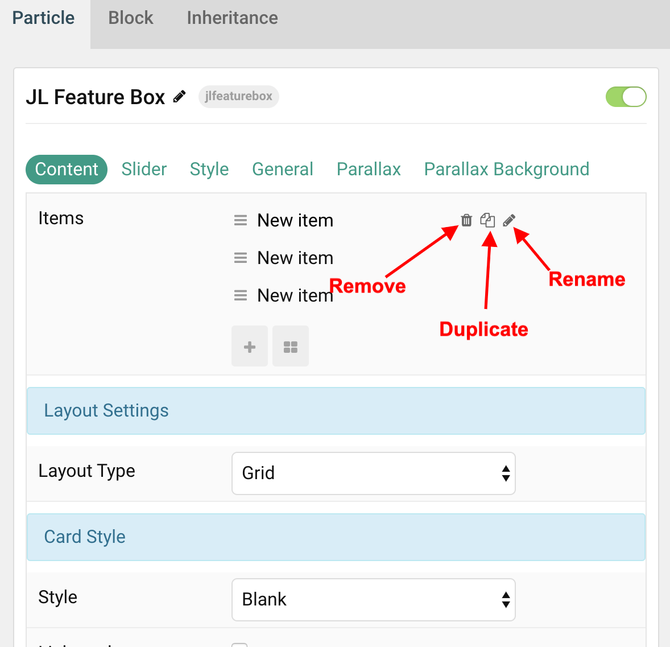Image resolution: width=670 pixels, height=647 pixels.
Task: Open the Layout Type dropdown
Action: point(373,473)
